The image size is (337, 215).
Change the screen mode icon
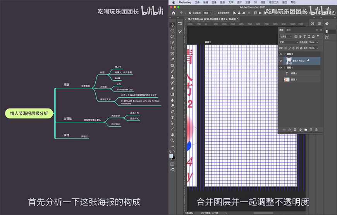pos(172,170)
